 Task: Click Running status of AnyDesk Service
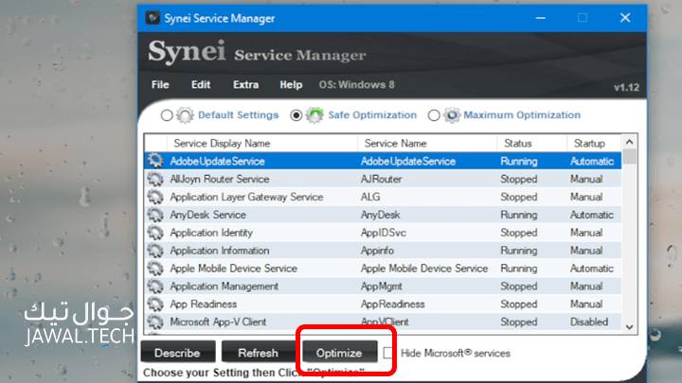(518, 215)
